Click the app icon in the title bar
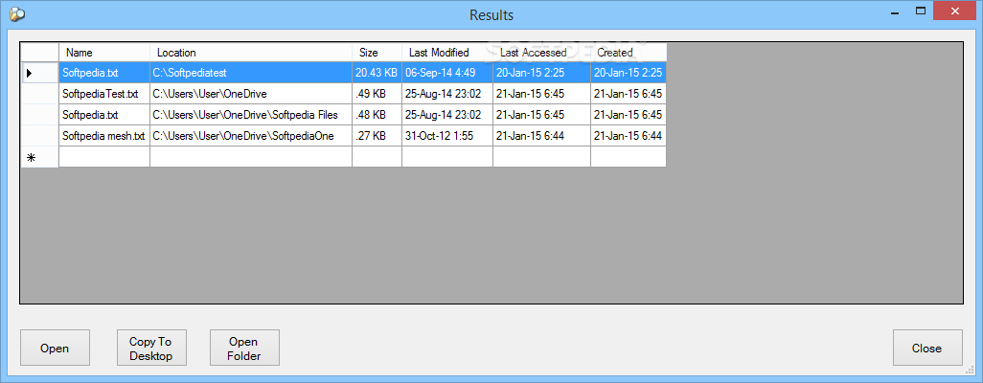 [x=17, y=13]
